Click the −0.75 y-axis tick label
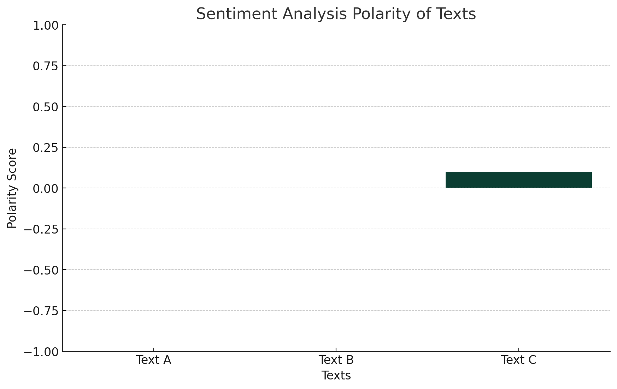 click(41, 311)
